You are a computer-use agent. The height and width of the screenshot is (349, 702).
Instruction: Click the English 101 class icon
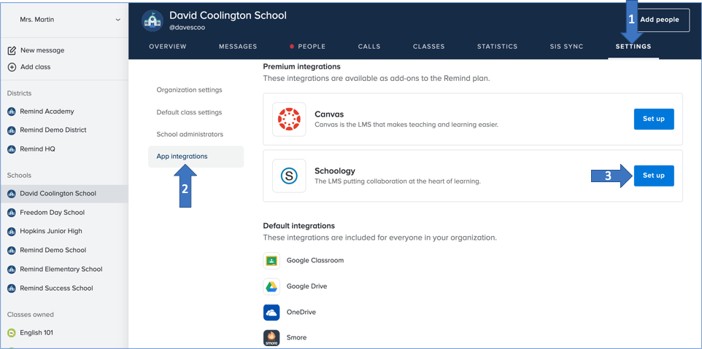pos(12,333)
